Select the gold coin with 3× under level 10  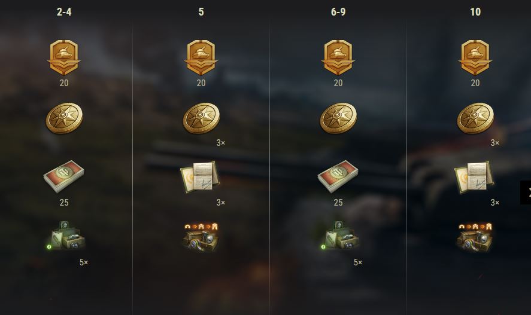coord(475,118)
